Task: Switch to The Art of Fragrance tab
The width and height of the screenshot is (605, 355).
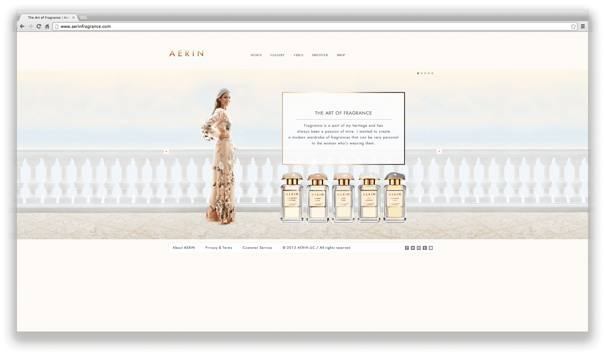Action: (x=48, y=18)
